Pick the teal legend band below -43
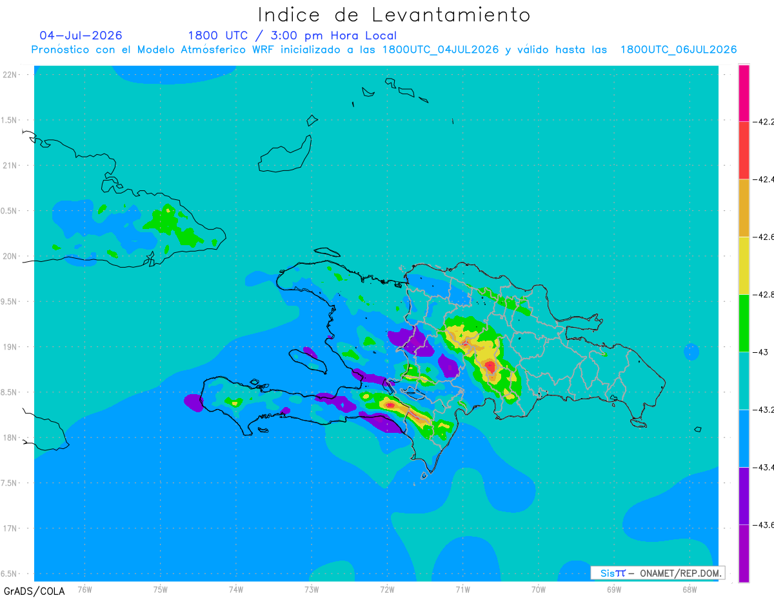The width and height of the screenshot is (774, 598). [x=744, y=381]
